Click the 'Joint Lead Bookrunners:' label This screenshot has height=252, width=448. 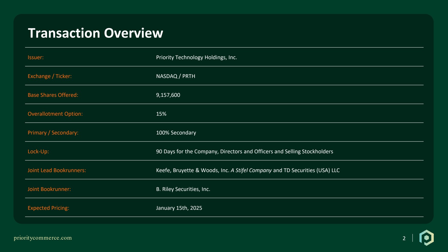click(x=57, y=170)
